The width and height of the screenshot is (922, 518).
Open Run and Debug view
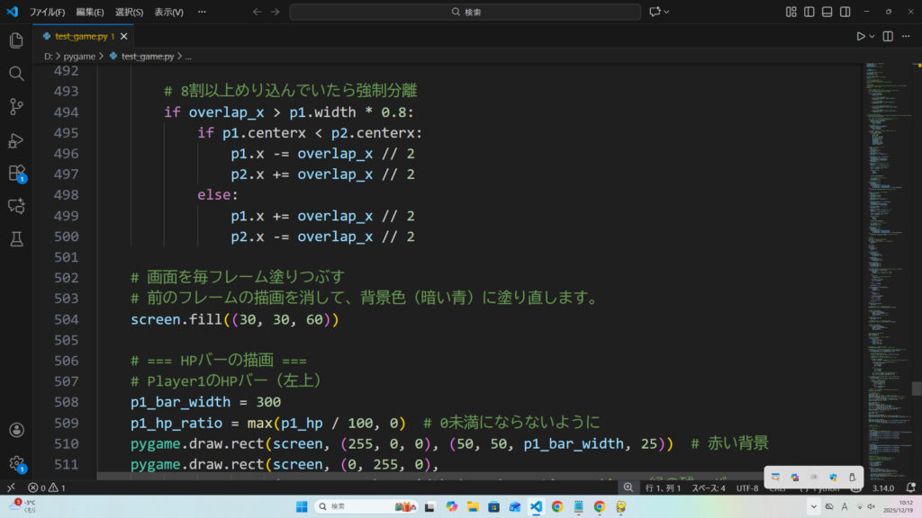16,140
